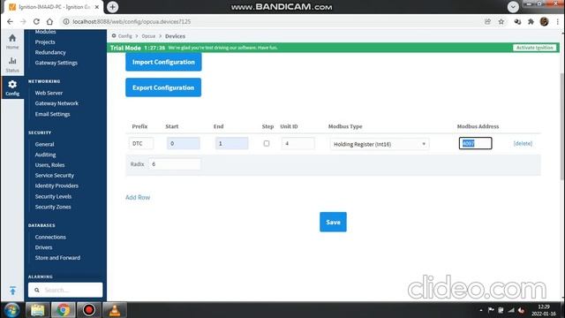Close the Ignition browser tab
The width and height of the screenshot is (565, 318).
coord(97,7)
